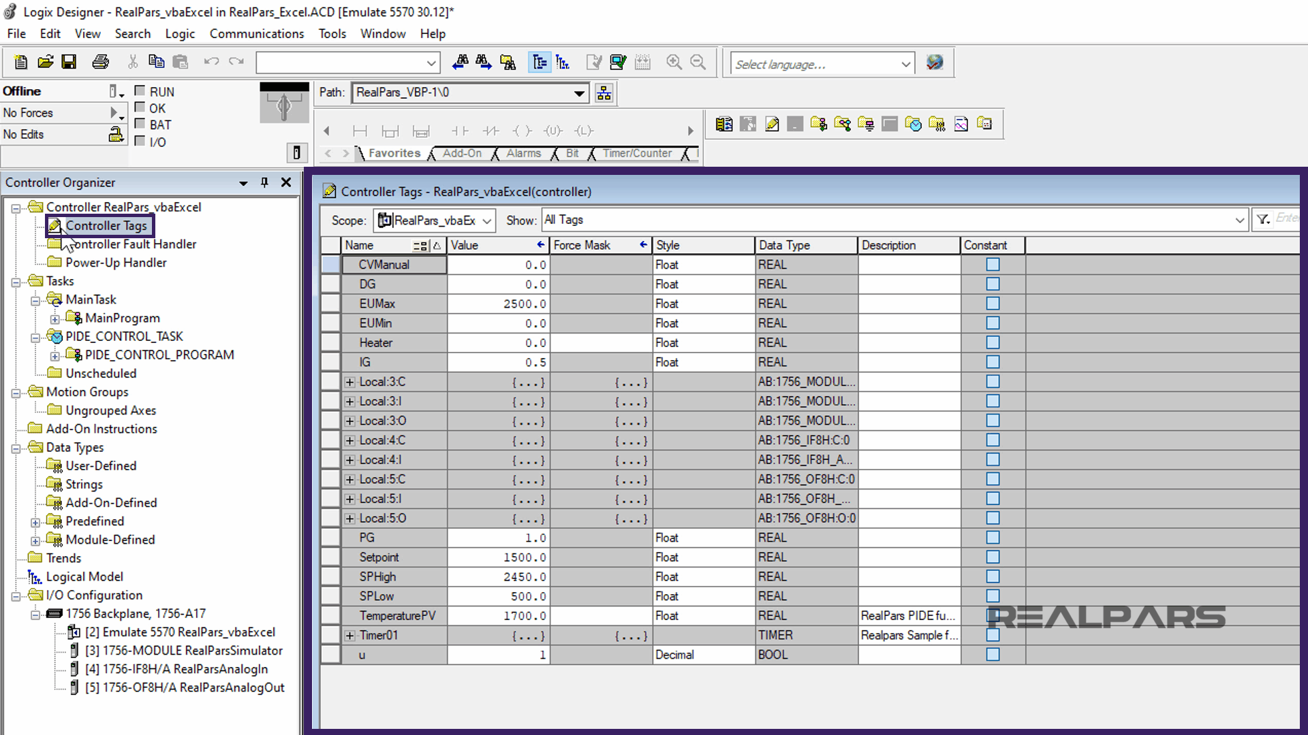Viewport: 1308px width, 735px height.
Task: Toggle the Constant checkbox for SPHigh
Action: [993, 576]
